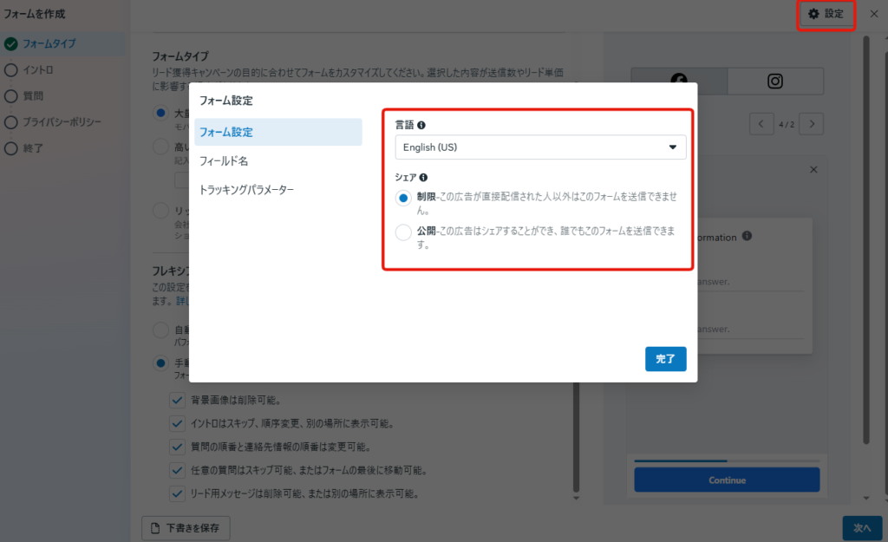Select the 公開 sharing option

[402, 232]
